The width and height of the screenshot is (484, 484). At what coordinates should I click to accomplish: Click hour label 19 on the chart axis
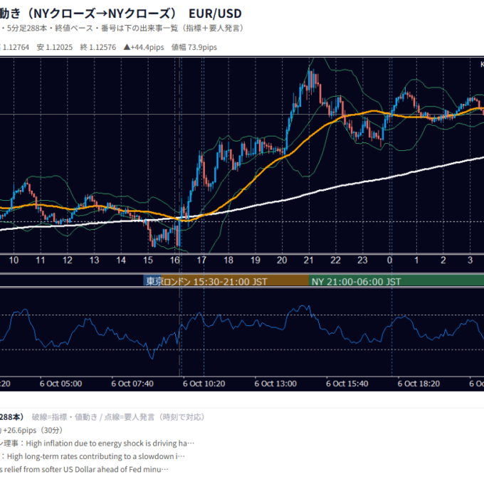click(x=256, y=261)
